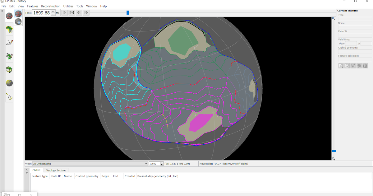Open the File menu

4,6
